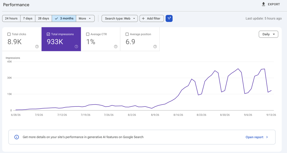287x153 pixels.
Task: Click the 7/26/26 date label on chart axis
Action: coord(109,115)
